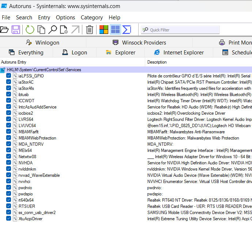Click the Open file toolbar icon
252x225 pixels.
[4, 30]
